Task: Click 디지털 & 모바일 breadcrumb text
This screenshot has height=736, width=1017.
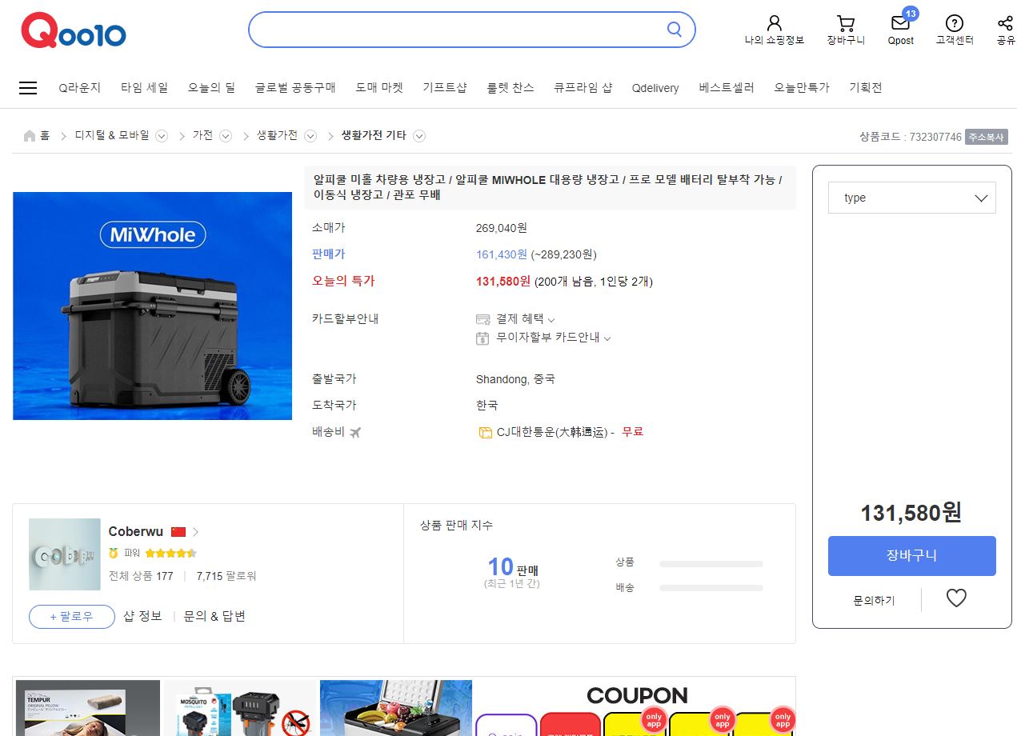Action: pyautogui.click(x=112, y=136)
